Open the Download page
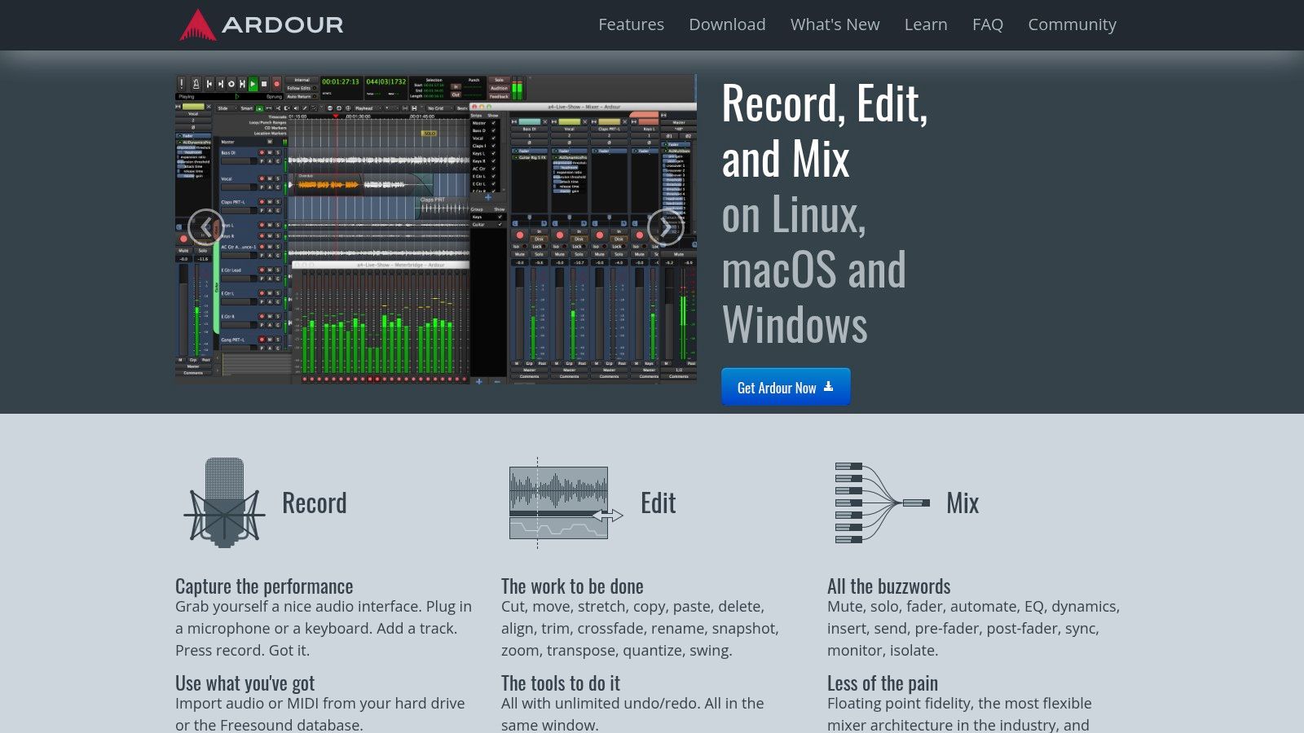Viewport: 1304px width, 733px height. click(x=727, y=24)
